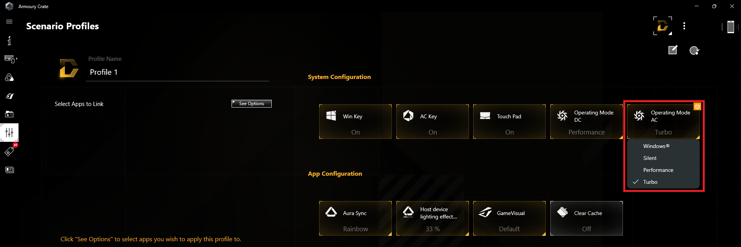Choose Performance in the AC dropdown list
This screenshot has height=247, width=741.
coord(663,170)
